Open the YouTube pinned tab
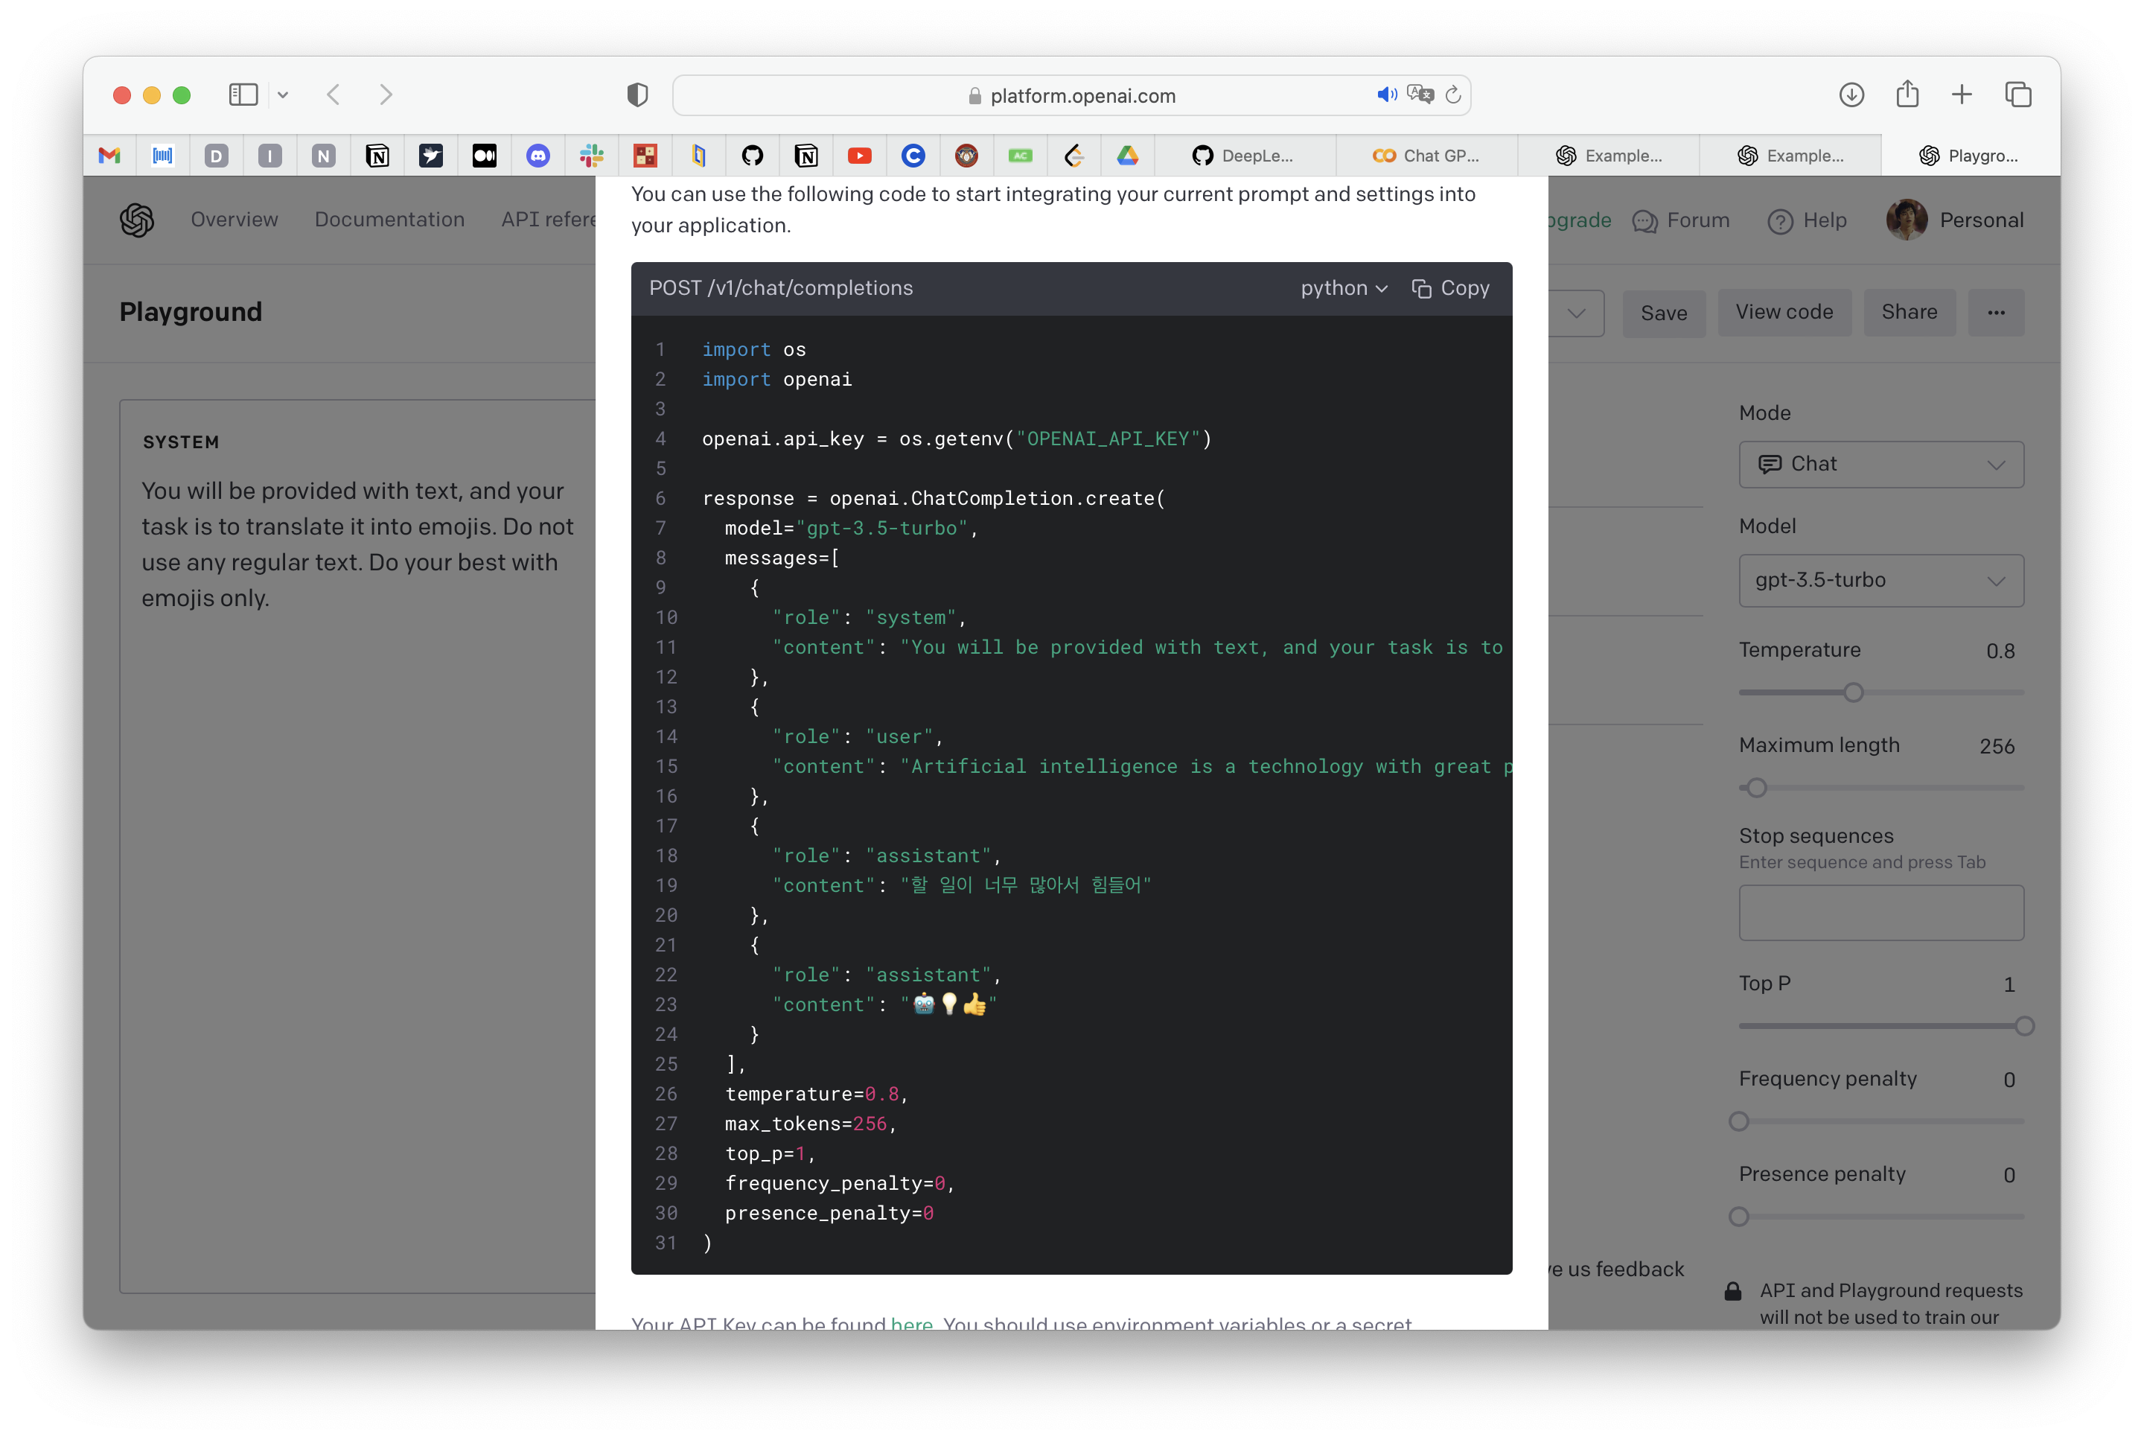Viewport: 2144px width, 1440px height. click(x=859, y=155)
